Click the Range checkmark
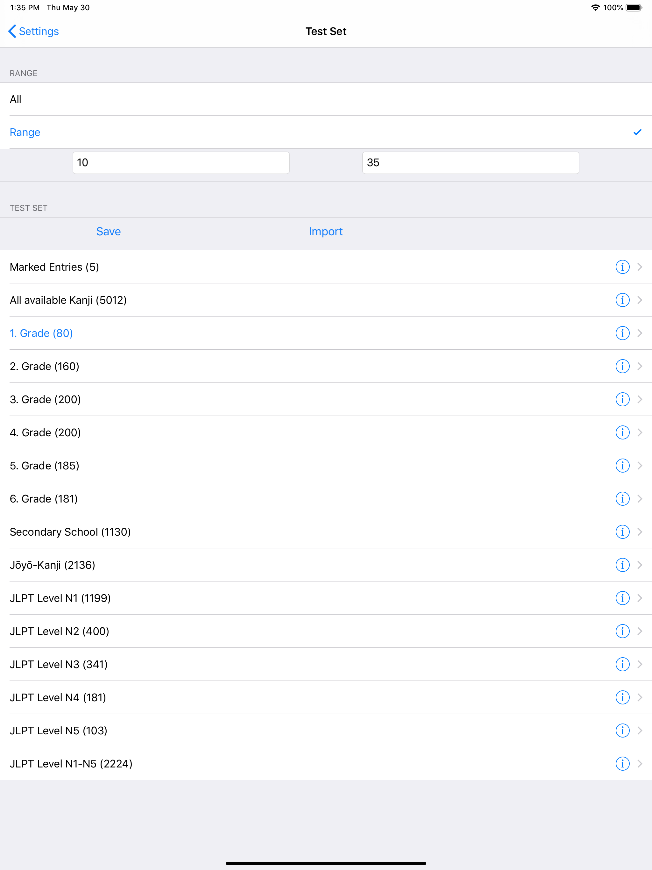 (x=637, y=132)
